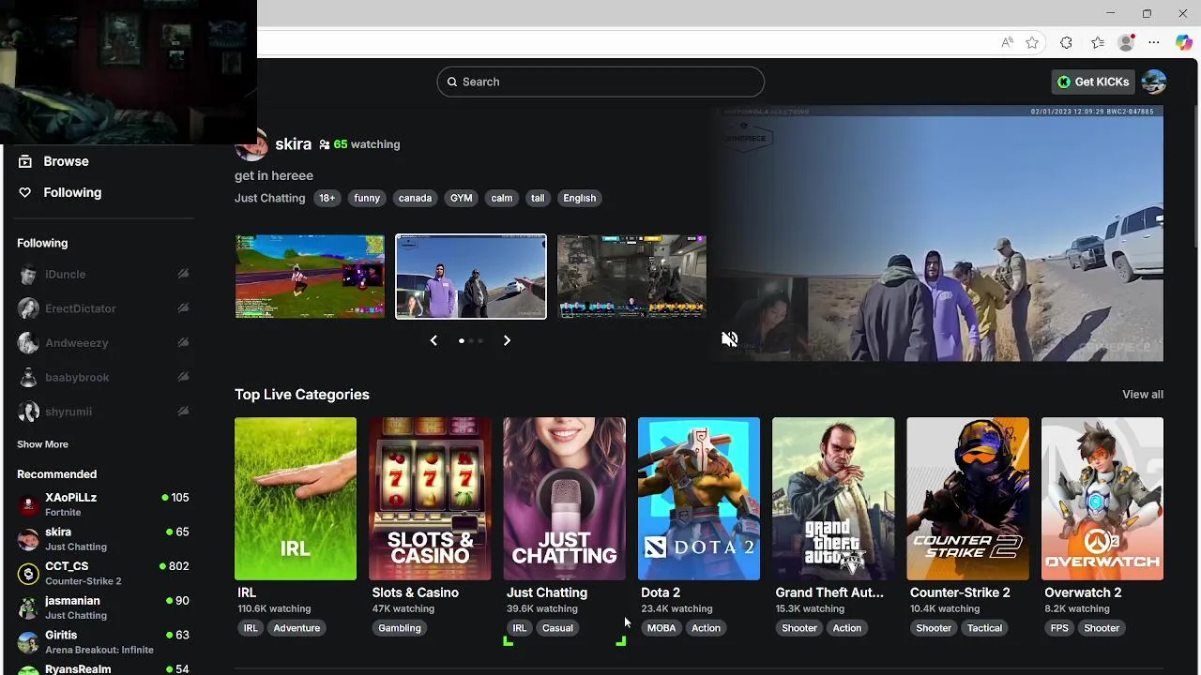Open ErectDictator followed channel
The width and height of the screenshot is (1201, 675).
pyautogui.click(x=104, y=308)
